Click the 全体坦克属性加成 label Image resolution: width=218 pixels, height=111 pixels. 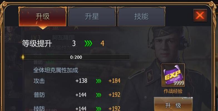[x=56, y=70]
